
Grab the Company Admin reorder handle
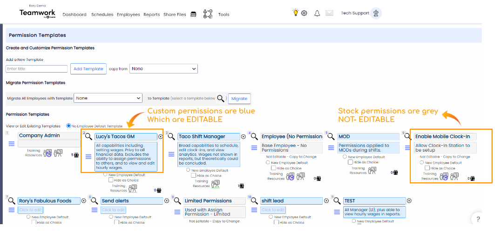pos(11,144)
